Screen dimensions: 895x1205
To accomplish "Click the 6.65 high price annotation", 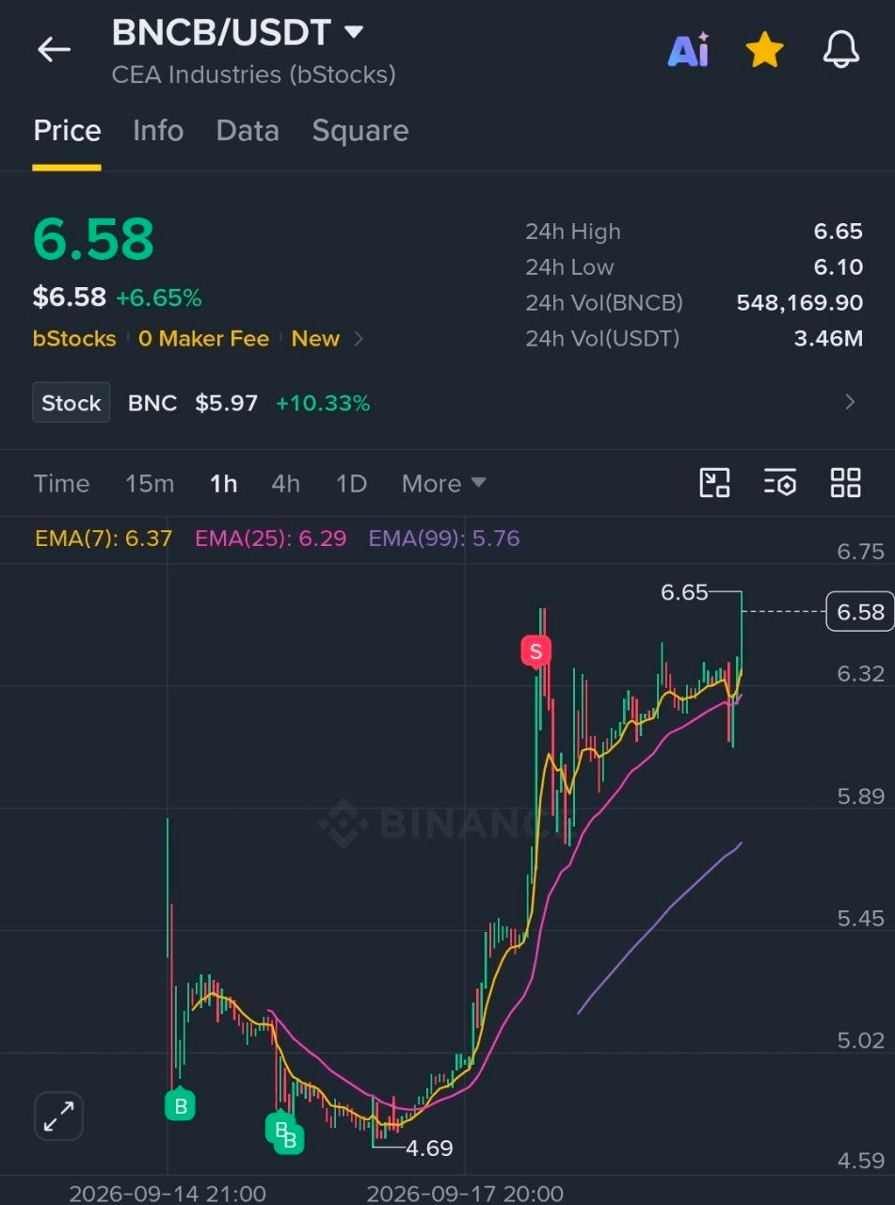I will click(684, 592).
